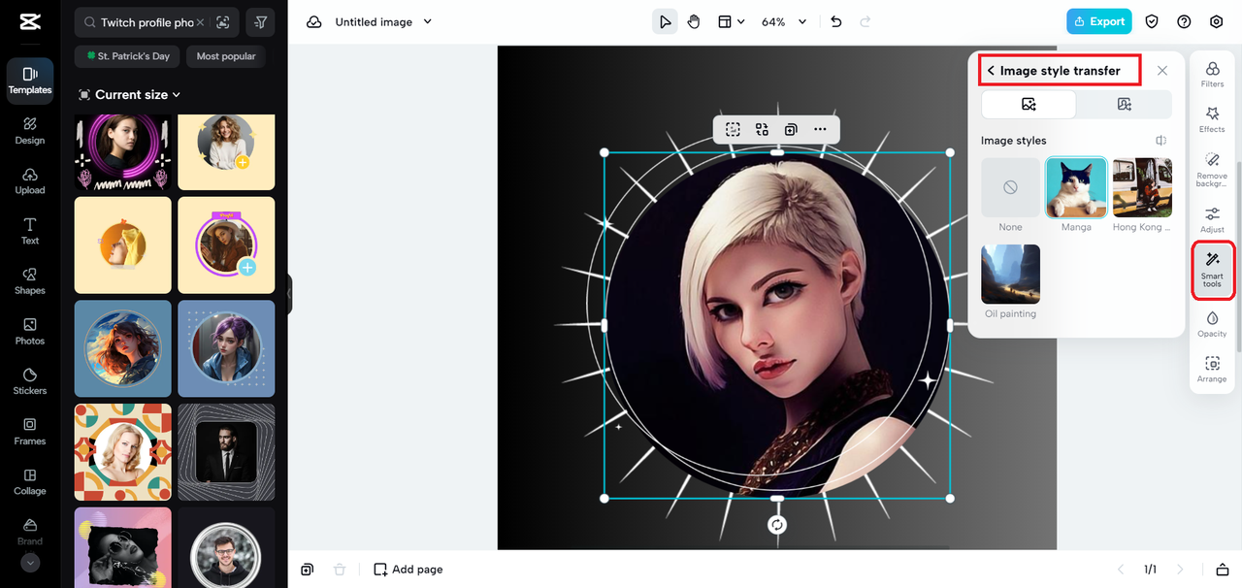Screen dimensions: 1242x588
Task: Open the shield privacy icon
Action: click(x=1152, y=21)
